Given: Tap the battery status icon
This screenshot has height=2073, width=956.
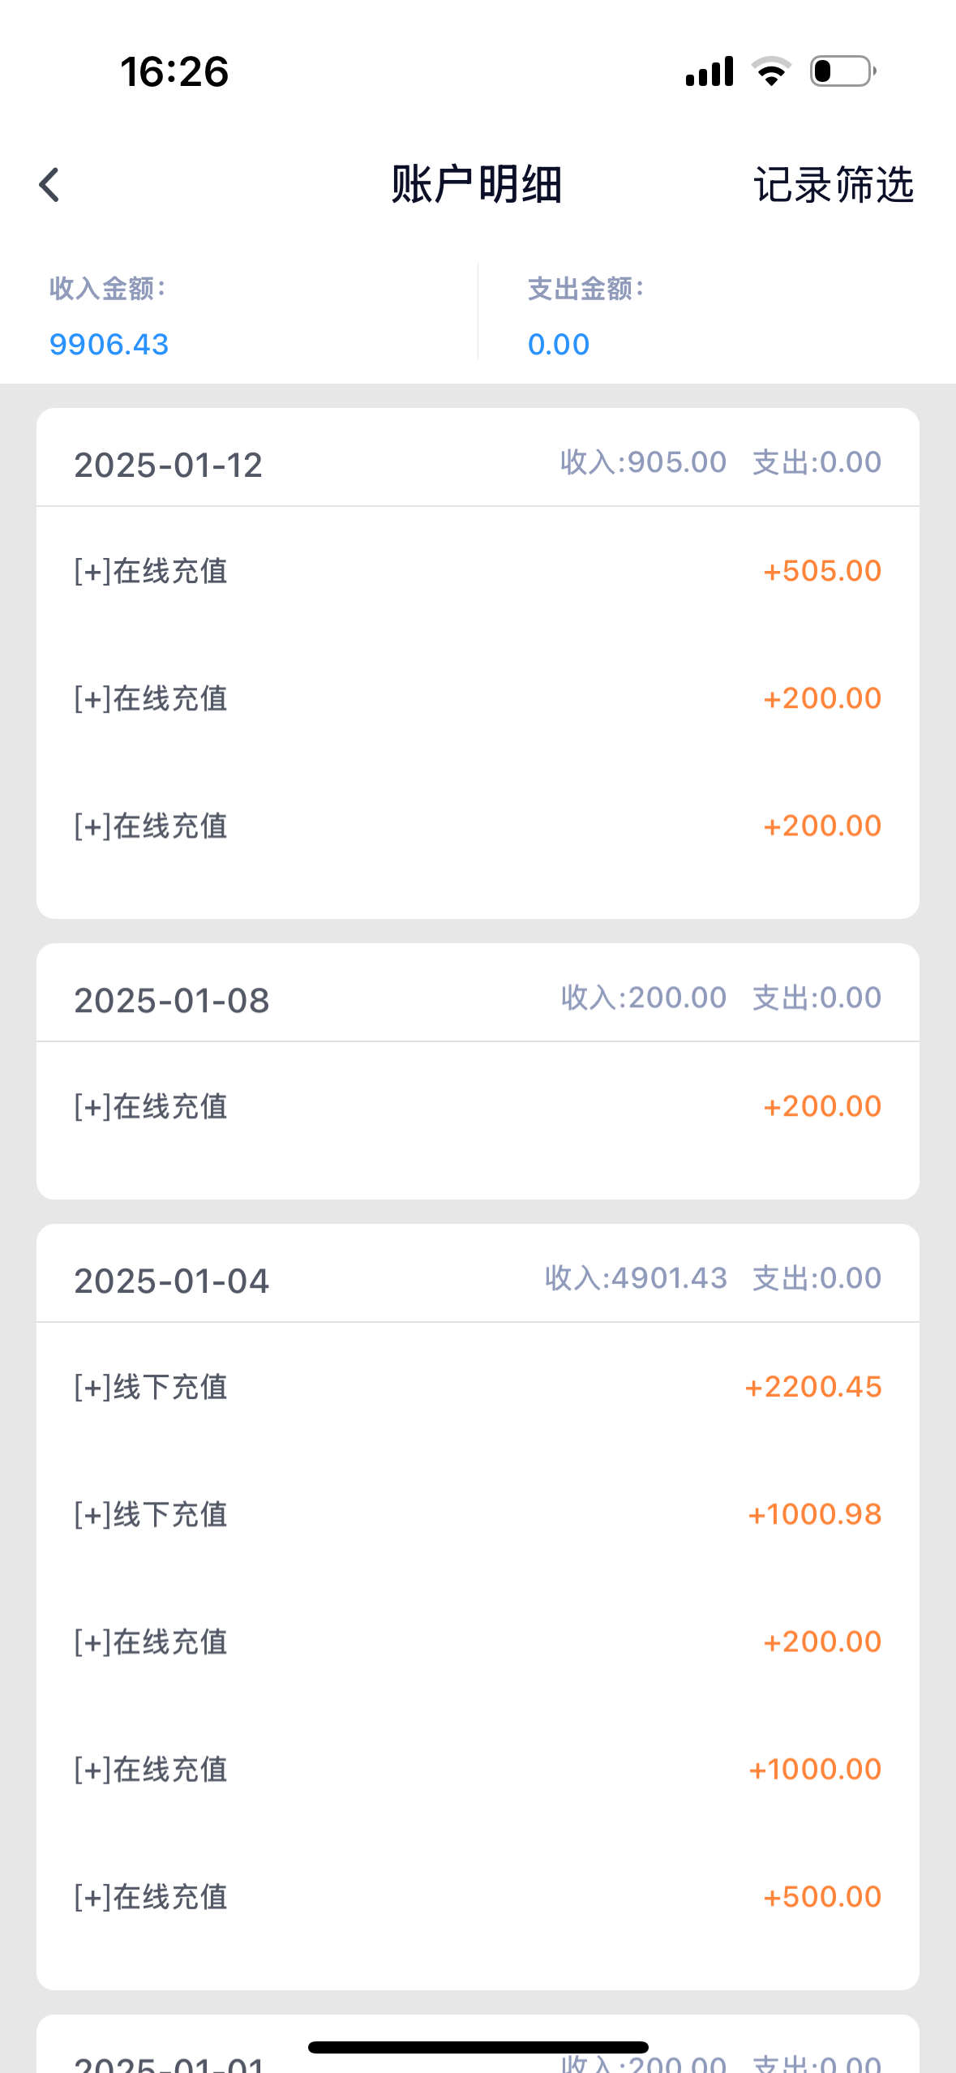Looking at the screenshot, I should [x=842, y=71].
